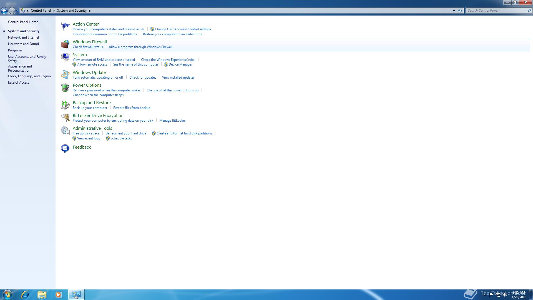The width and height of the screenshot is (533, 300).
Task: Click the Action Center flag icon
Action: point(65,26)
